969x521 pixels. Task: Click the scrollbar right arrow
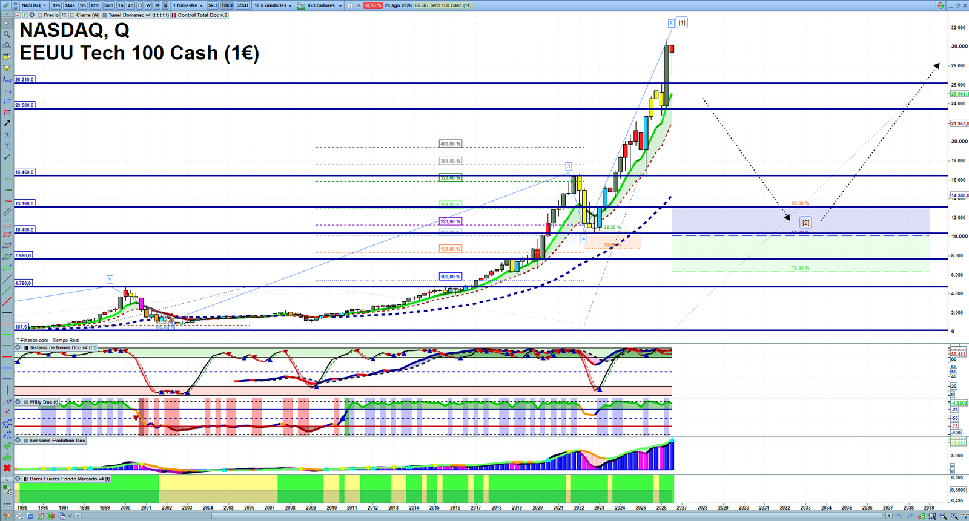click(x=889, y=516)
